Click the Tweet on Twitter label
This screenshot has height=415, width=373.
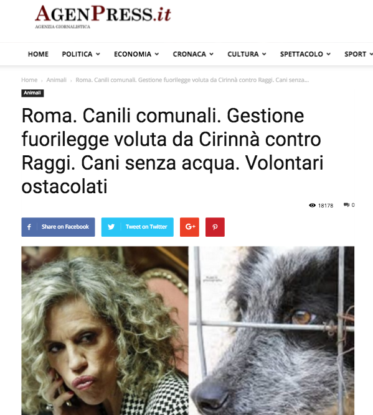click(146, 227)
